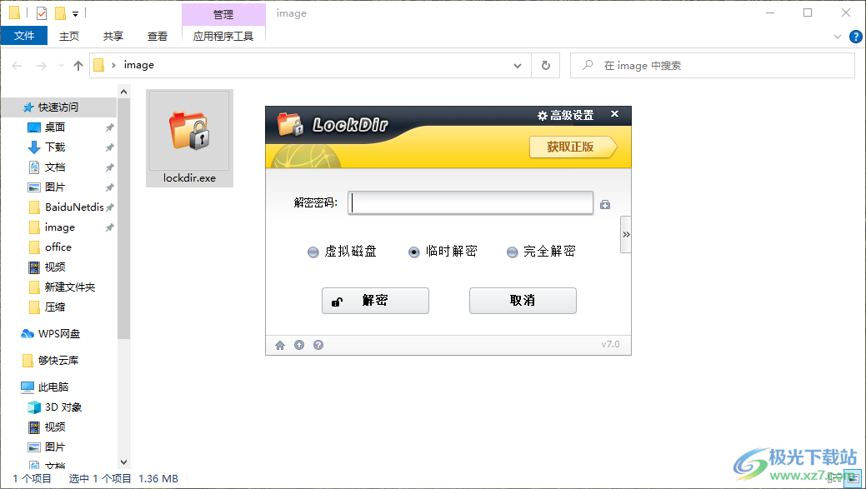Click the up-arrow update icon in LockDir footer
This screenshot has width=866, height=489.
click(x=299, y=345)
